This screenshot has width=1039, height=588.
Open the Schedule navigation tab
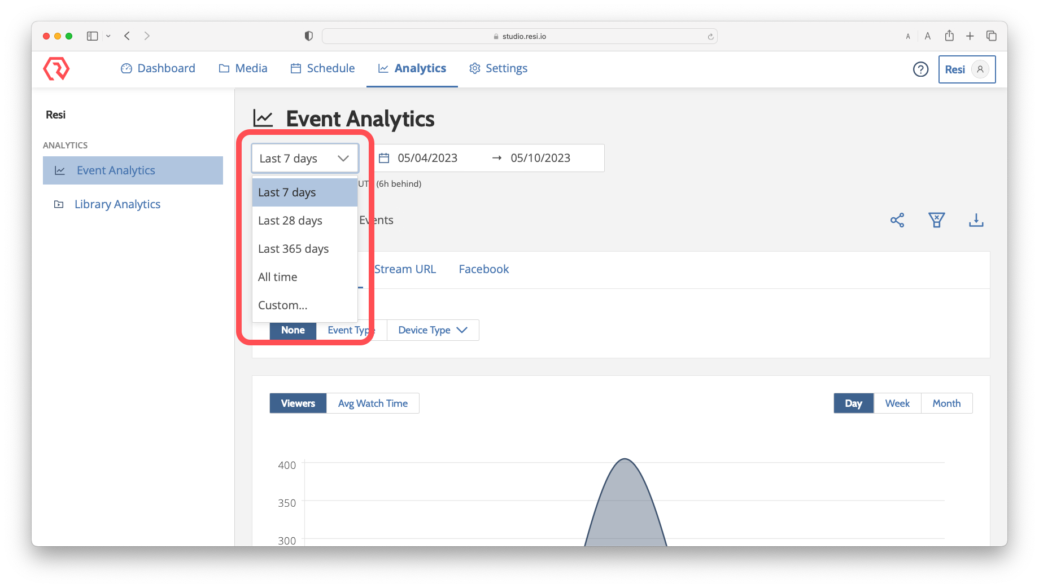(x=323, y=68)
